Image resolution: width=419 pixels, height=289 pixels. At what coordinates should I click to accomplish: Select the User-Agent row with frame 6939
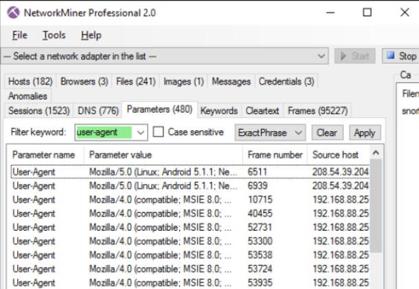click(x=190, y=185)
